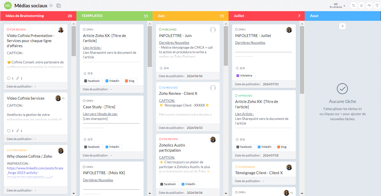Click the purple infolettre tag on INFOLETTRE - Juillet
381x196 pixels.
coord(245,76)
